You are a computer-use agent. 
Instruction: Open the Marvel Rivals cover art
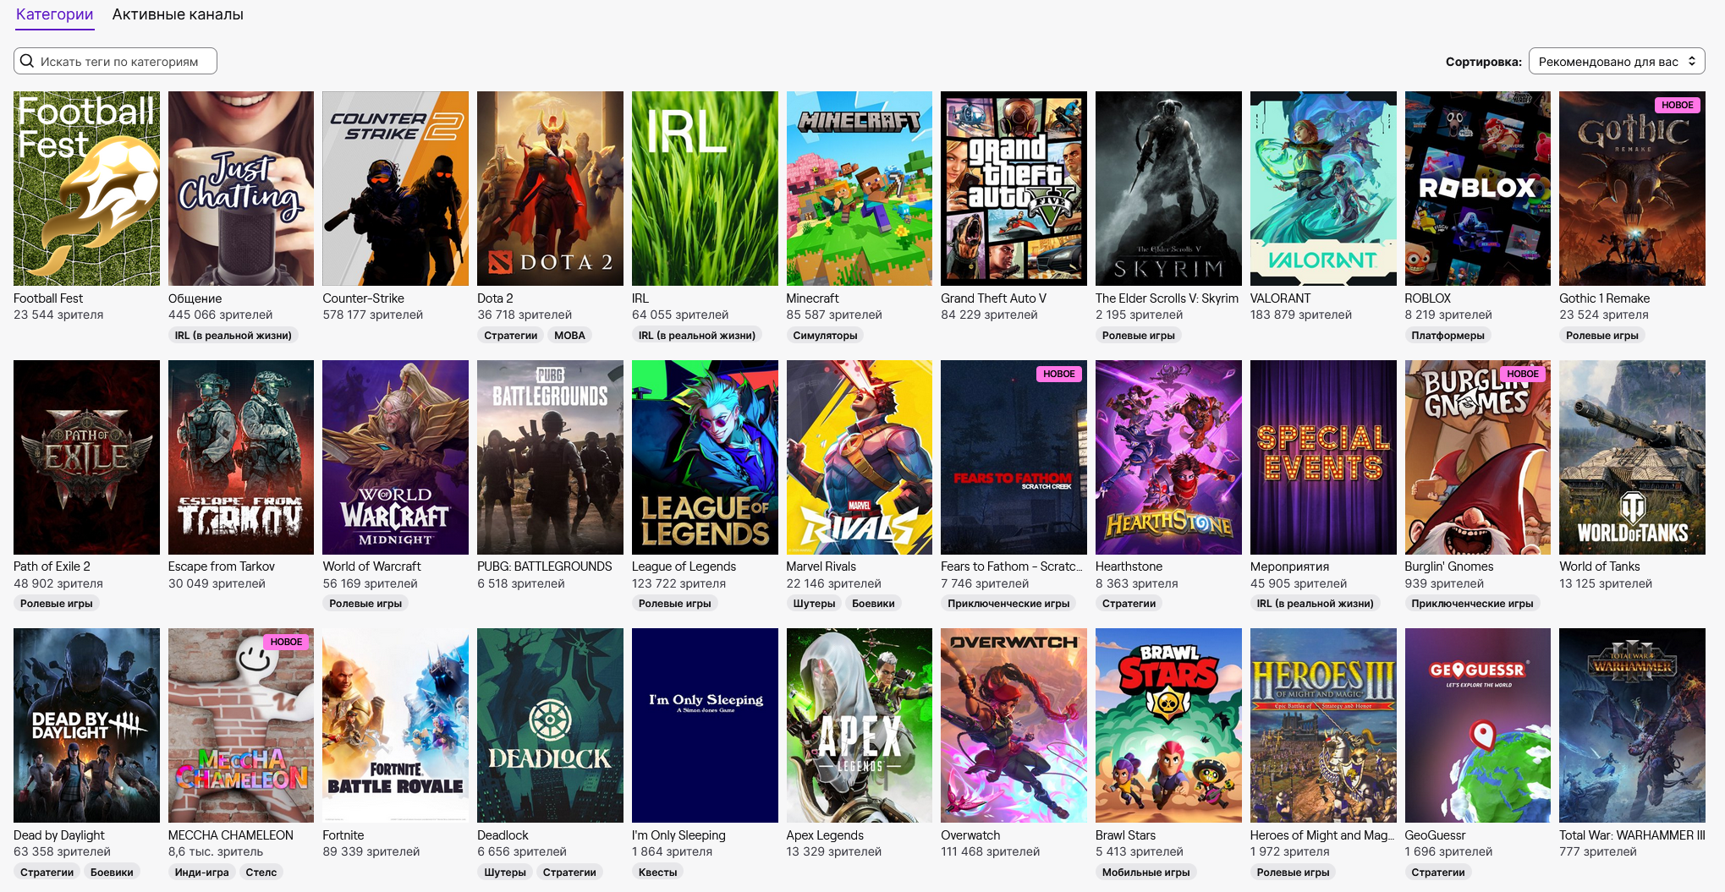(x=860, y=457)
